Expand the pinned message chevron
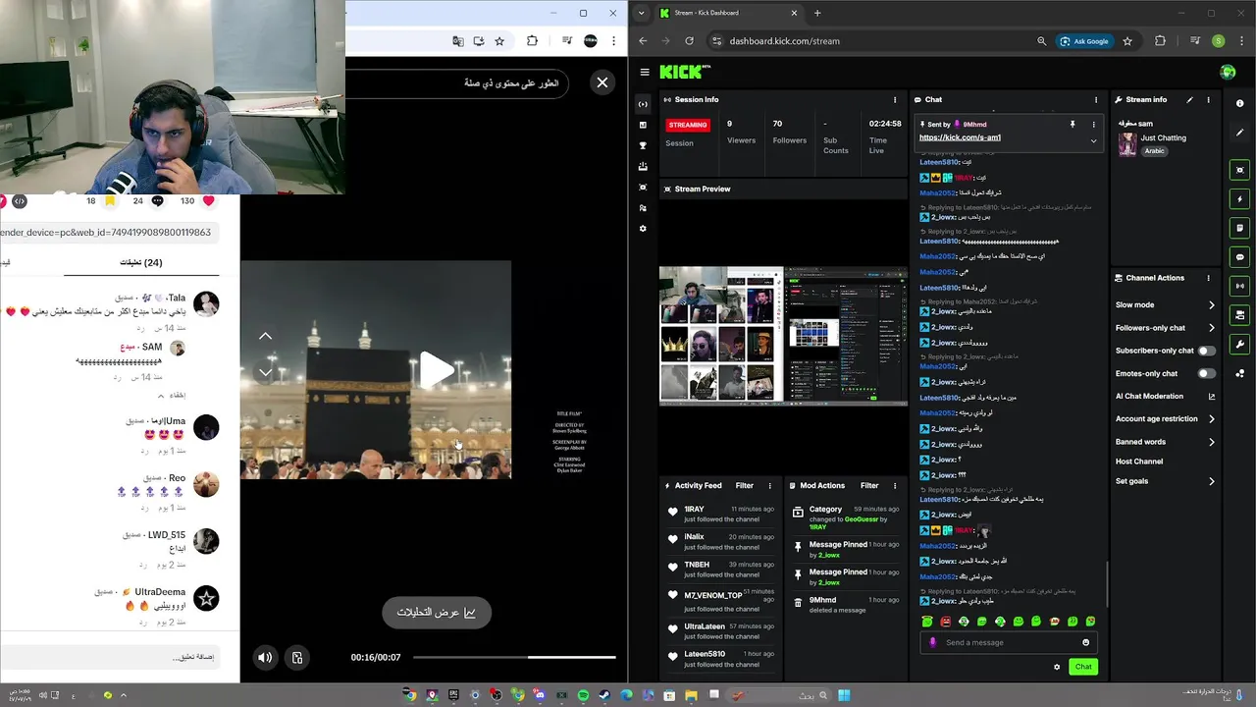Screen dimensions: 1256x707 (x=1093, y=140)
